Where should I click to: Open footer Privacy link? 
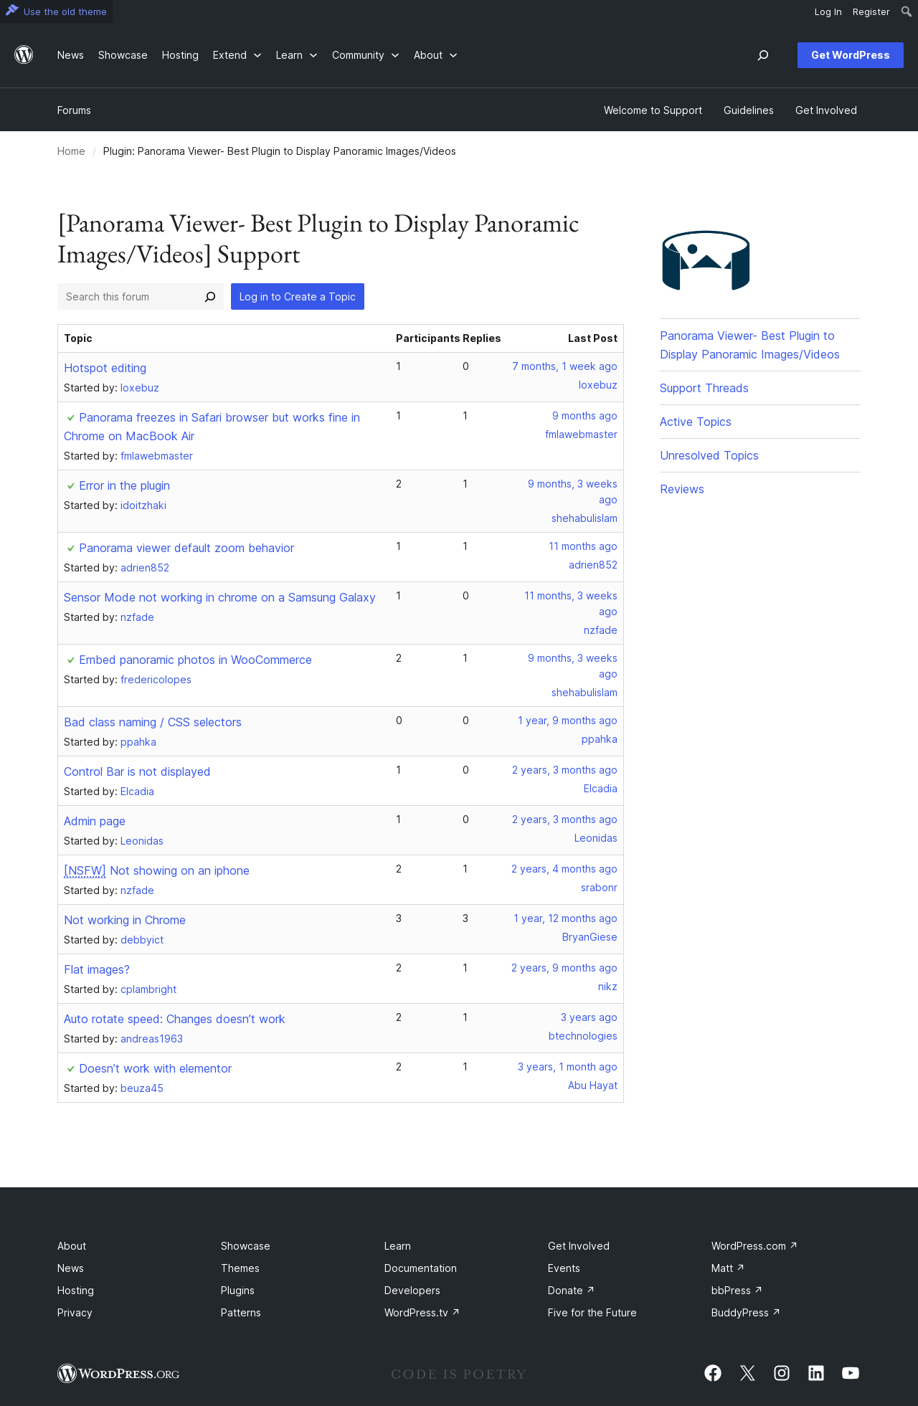(x=75, y=1313)
